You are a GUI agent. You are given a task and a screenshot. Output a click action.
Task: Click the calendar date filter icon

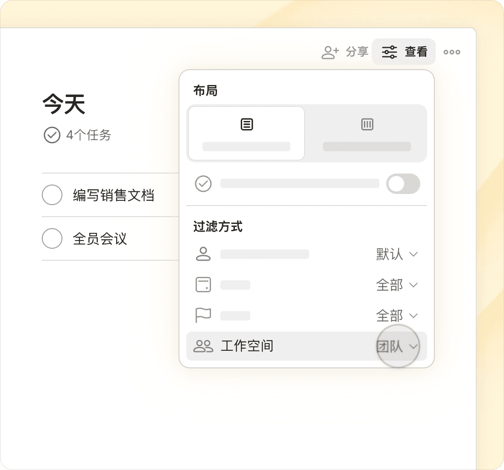pyautogui.click(x=203, y=285)
